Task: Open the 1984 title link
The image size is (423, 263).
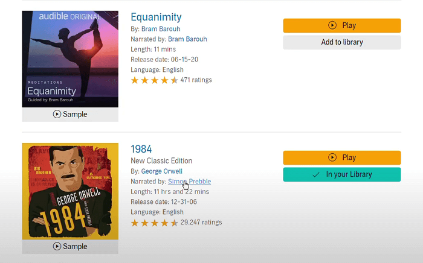Action: point(141,149)
